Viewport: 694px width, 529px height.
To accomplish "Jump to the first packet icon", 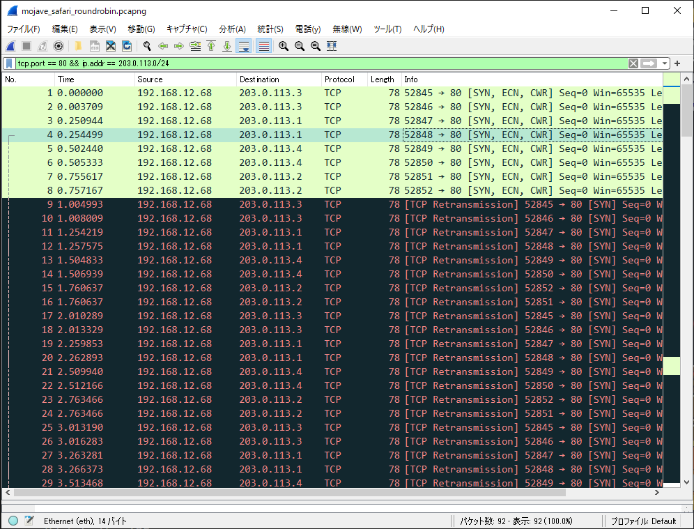I will [211, 46].
